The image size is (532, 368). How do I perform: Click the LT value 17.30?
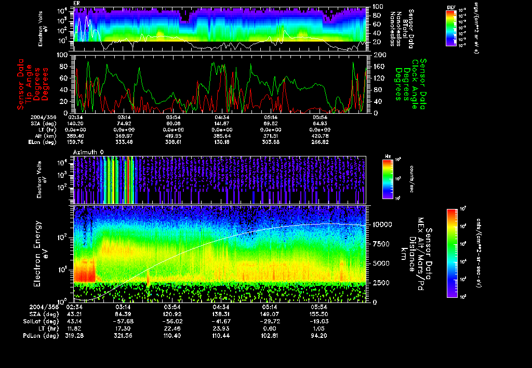tap(123, 328)
